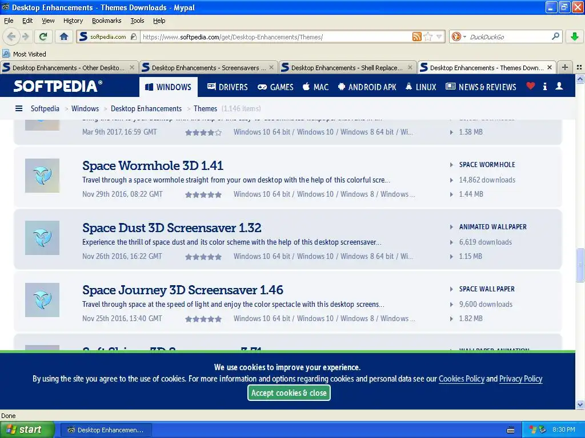Focus the DuckDuckGo search field

pyautogui.click(x=509, y=36)
